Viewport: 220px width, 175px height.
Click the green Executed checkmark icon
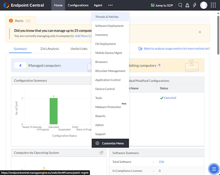click(x=162, y=98)
